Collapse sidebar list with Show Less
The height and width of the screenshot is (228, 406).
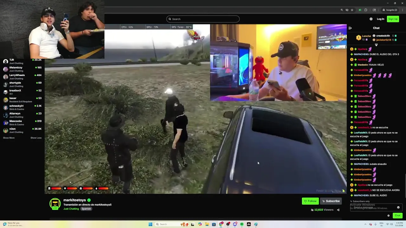(36, 138)
